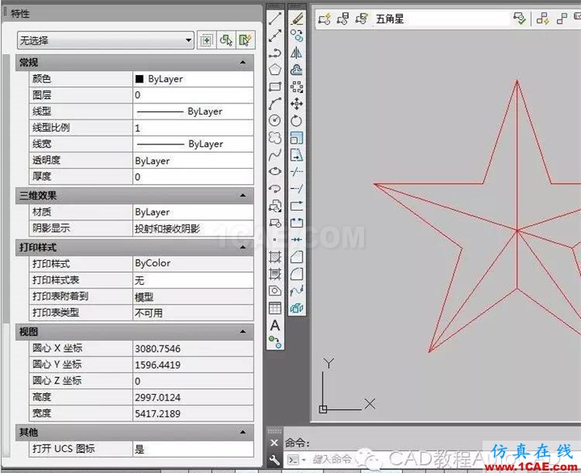Select the Blend Curves tool
The width and height of the screenshot is (581, 473).
pos(297,291)
